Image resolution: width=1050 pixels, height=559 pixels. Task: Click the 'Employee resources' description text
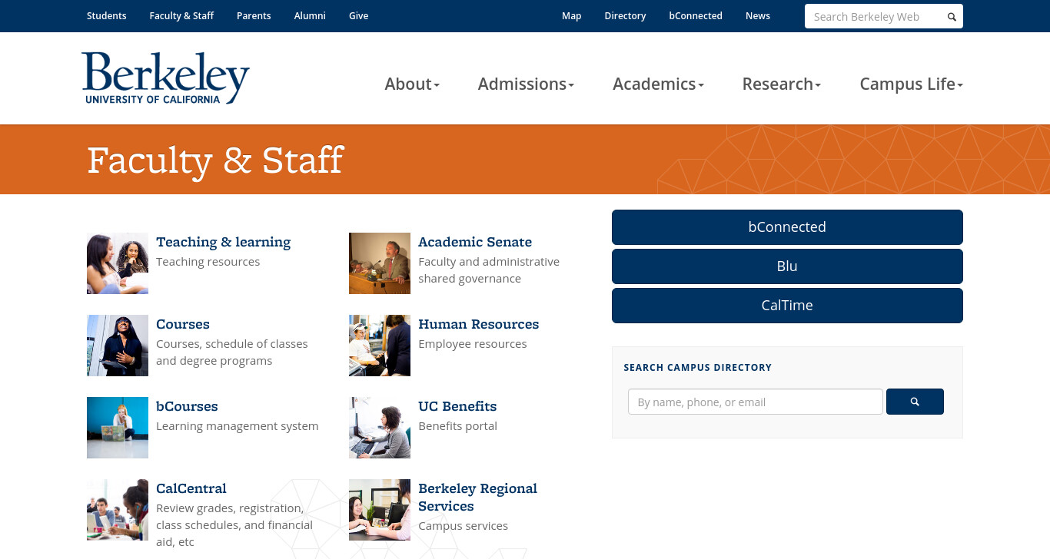click(473, 344)
